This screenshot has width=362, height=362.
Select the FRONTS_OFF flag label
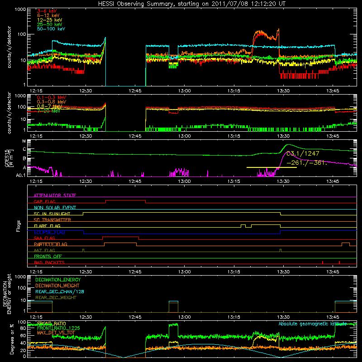click(48, 257)
